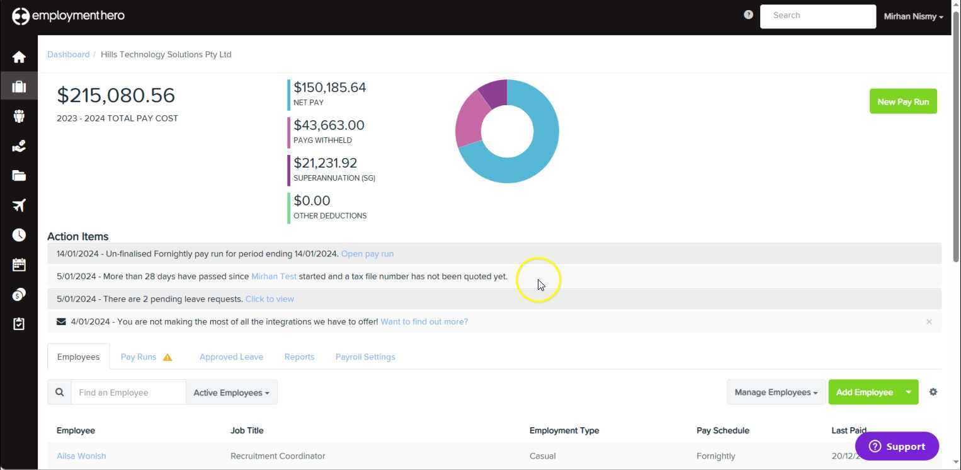Open the Payroll Settings tab
Screen dimensions: 961x470
(365, 357)
